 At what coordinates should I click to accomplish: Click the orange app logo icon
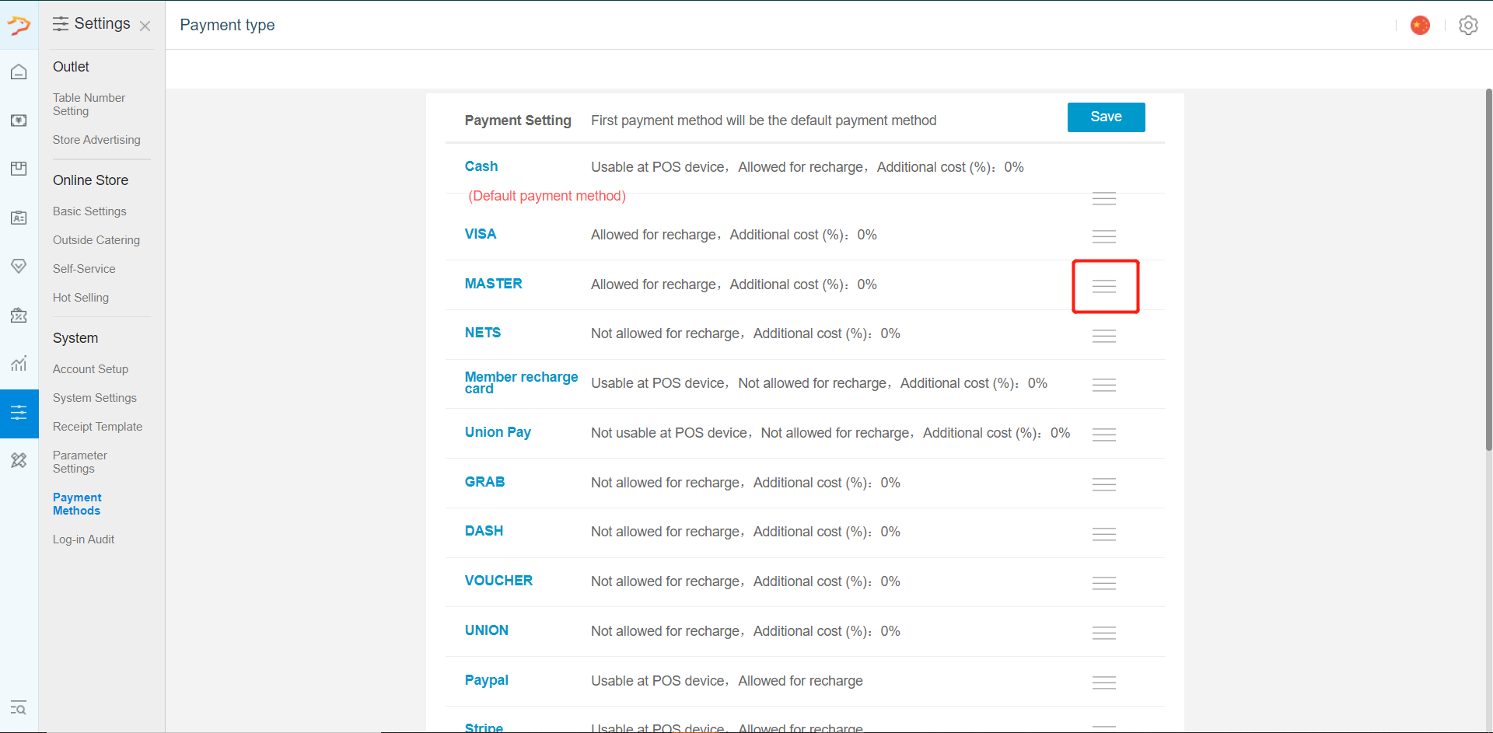pos(19,25)
